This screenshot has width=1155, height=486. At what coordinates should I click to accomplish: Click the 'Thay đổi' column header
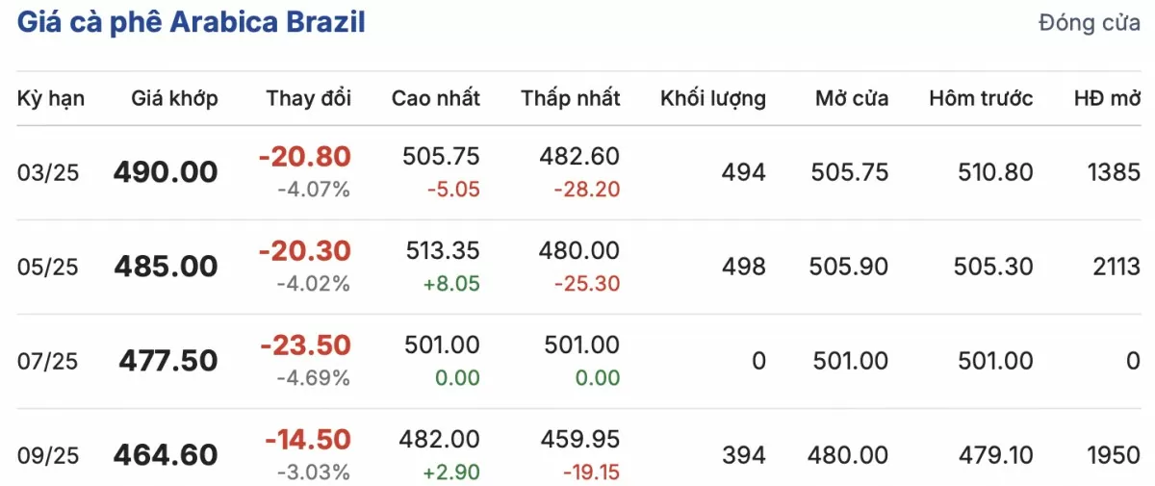click(309, 98)
